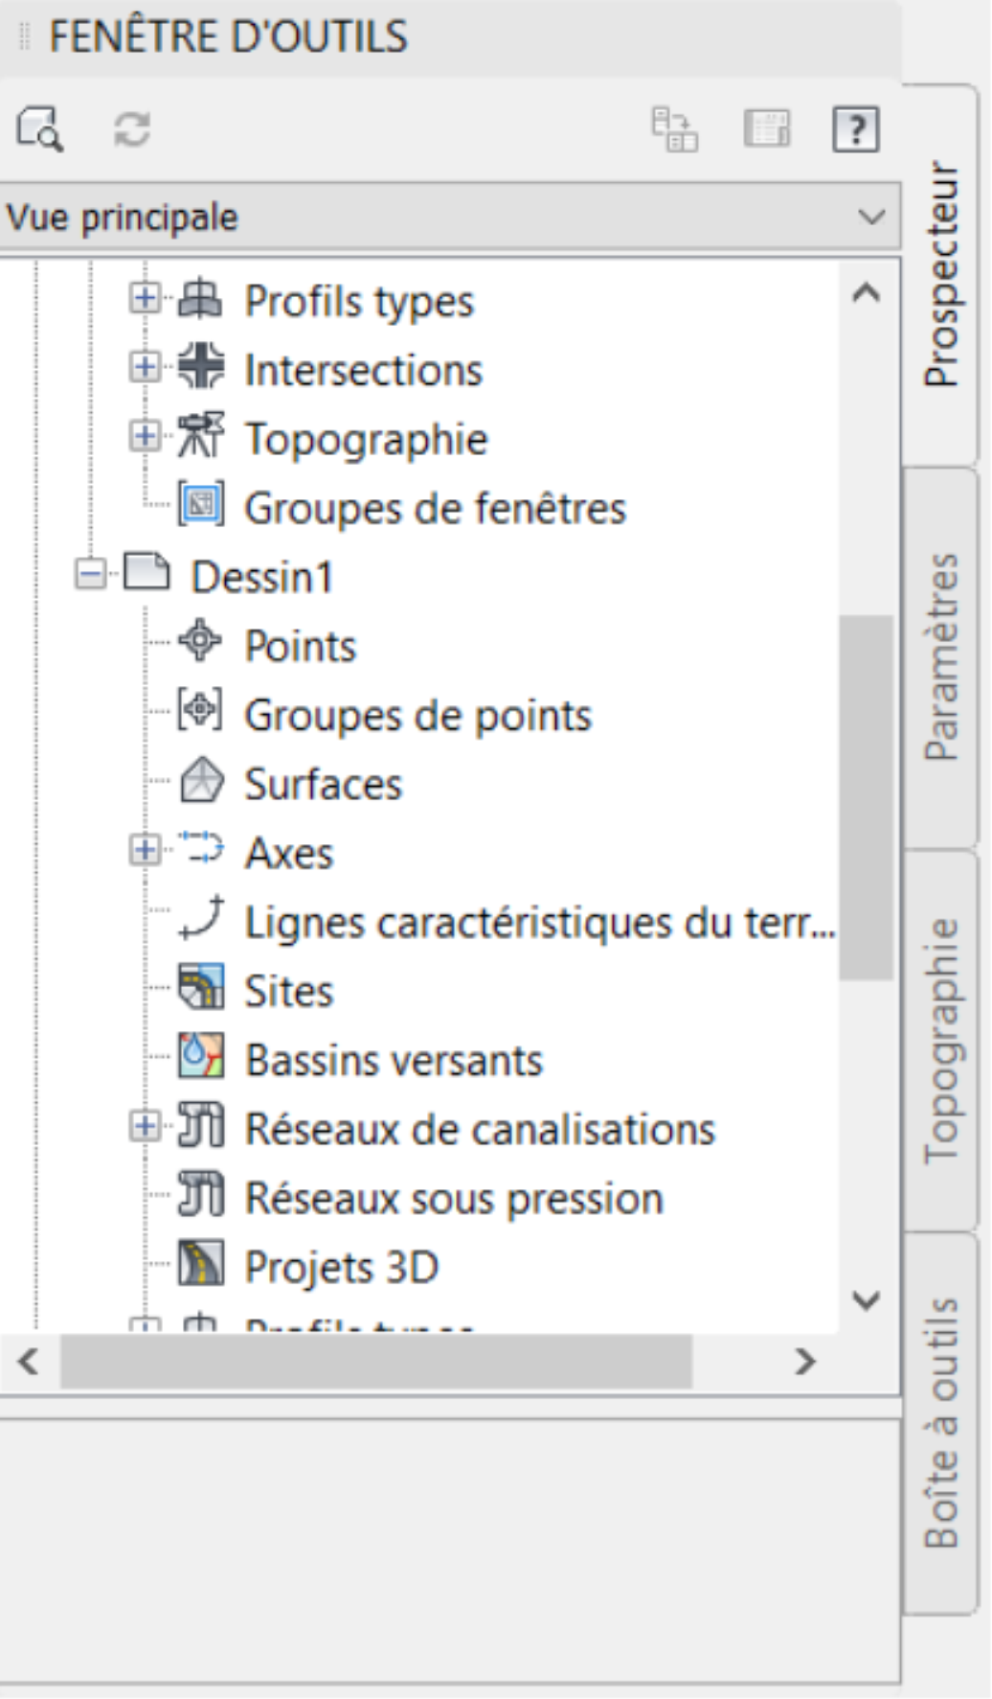The height and width of the screenshot is (1699, 992).
Task: Select Groupes de points tree item
Action: (x=417, y=716)
